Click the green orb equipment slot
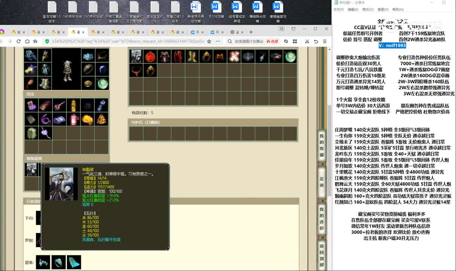The image size is (456, 271). (102, 83)
